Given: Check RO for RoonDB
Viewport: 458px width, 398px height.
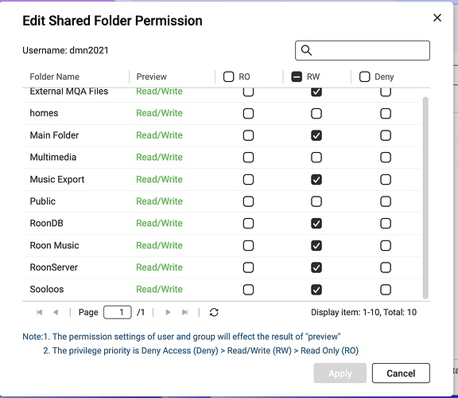Looking at the screenshot, I should tap(248, 224).
